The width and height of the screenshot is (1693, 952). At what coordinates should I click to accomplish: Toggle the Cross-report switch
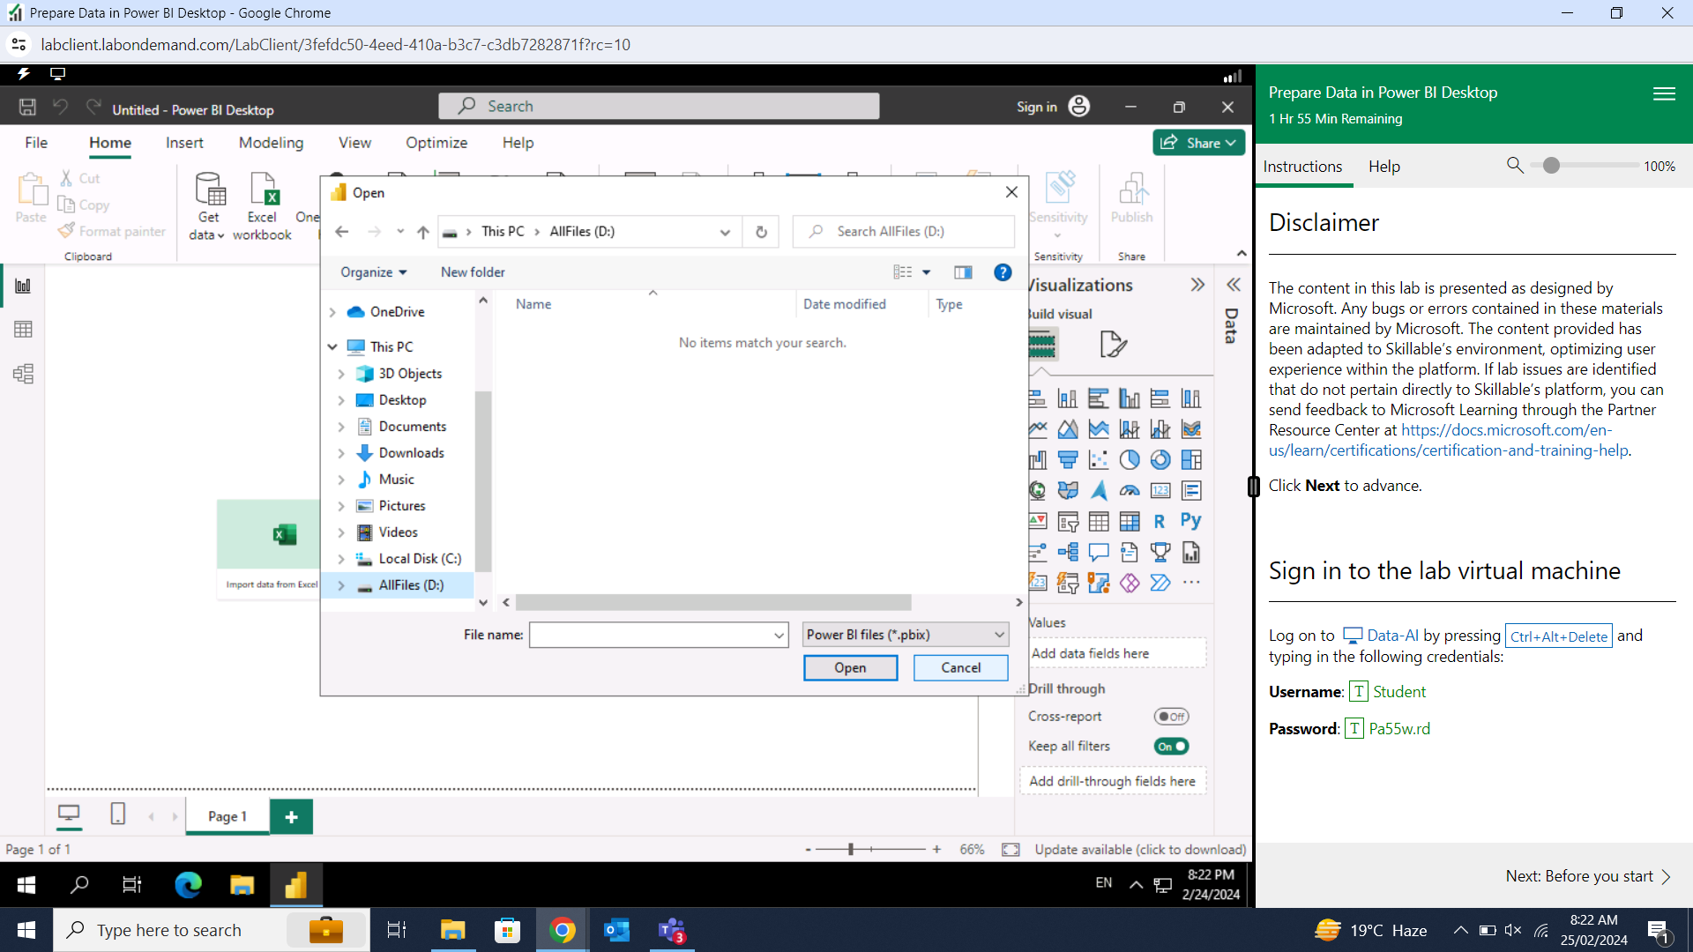click(1172, 717)
